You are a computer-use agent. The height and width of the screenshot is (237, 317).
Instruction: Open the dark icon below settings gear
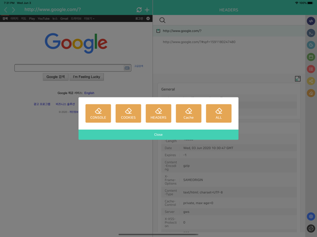[311, 229]
